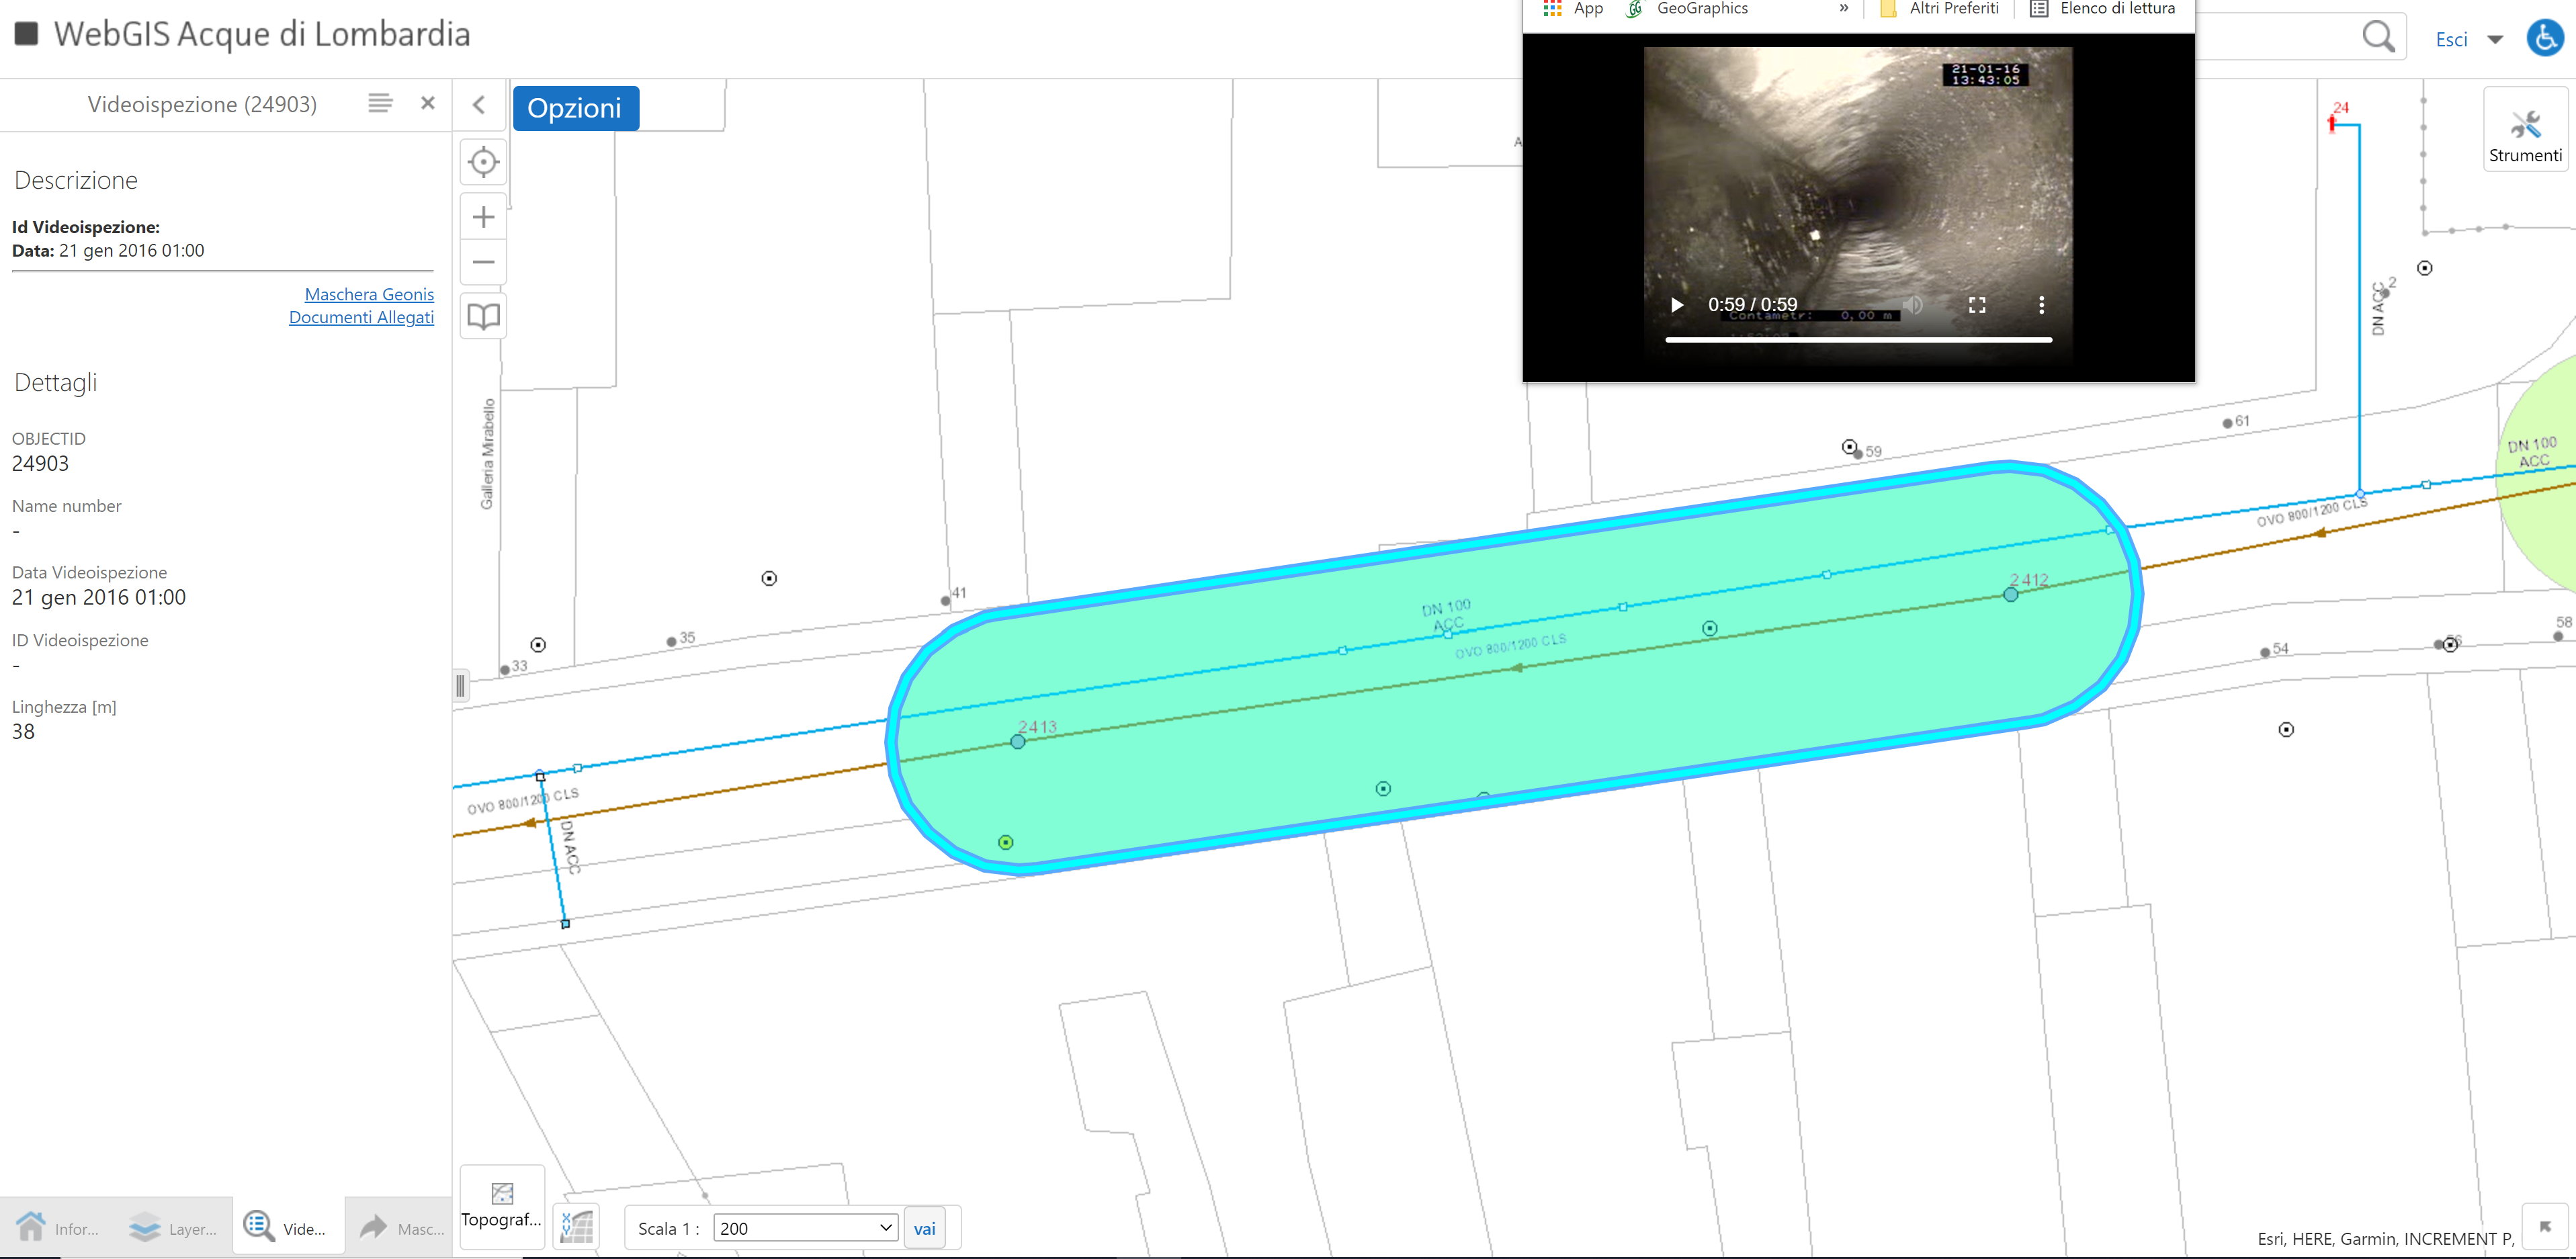The height and width of the screenshot is (1259, 2576).
Task: Open the Documenti Allegati link
Action: tap(361, 317)
